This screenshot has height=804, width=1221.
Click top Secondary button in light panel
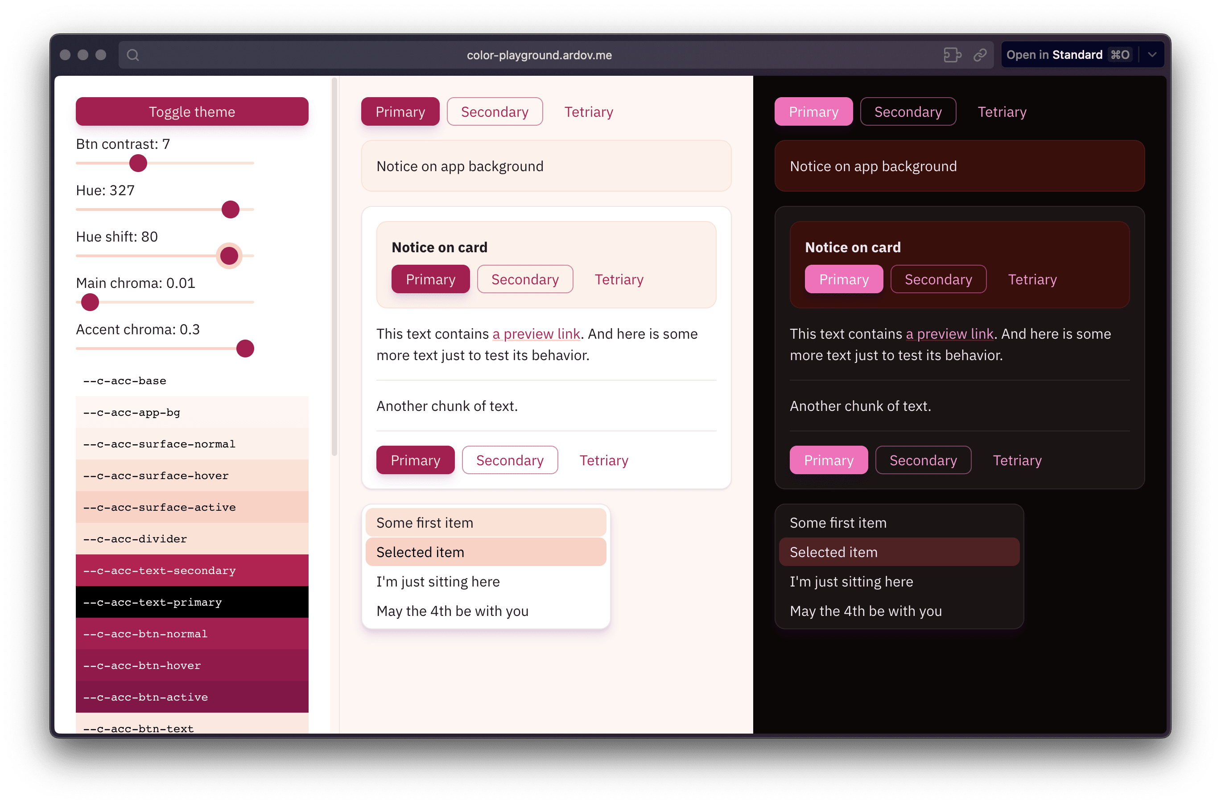495,112
